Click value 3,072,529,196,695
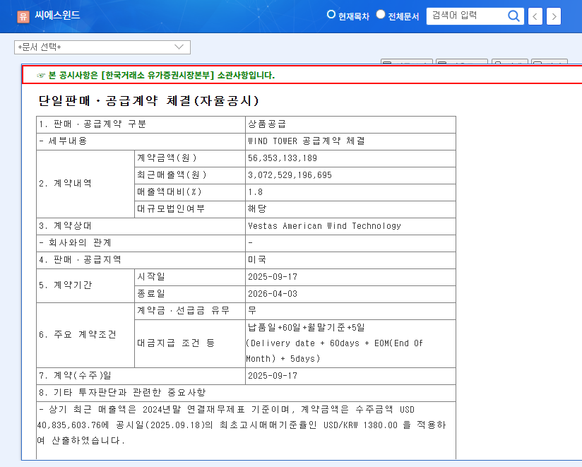 click(x=350, y=175)
